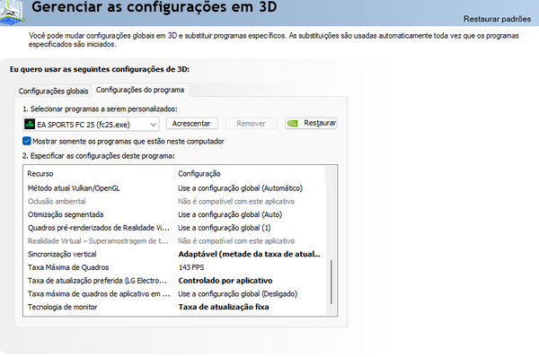Click the Recurso column header
539x357 pixels.
[99, 174]
